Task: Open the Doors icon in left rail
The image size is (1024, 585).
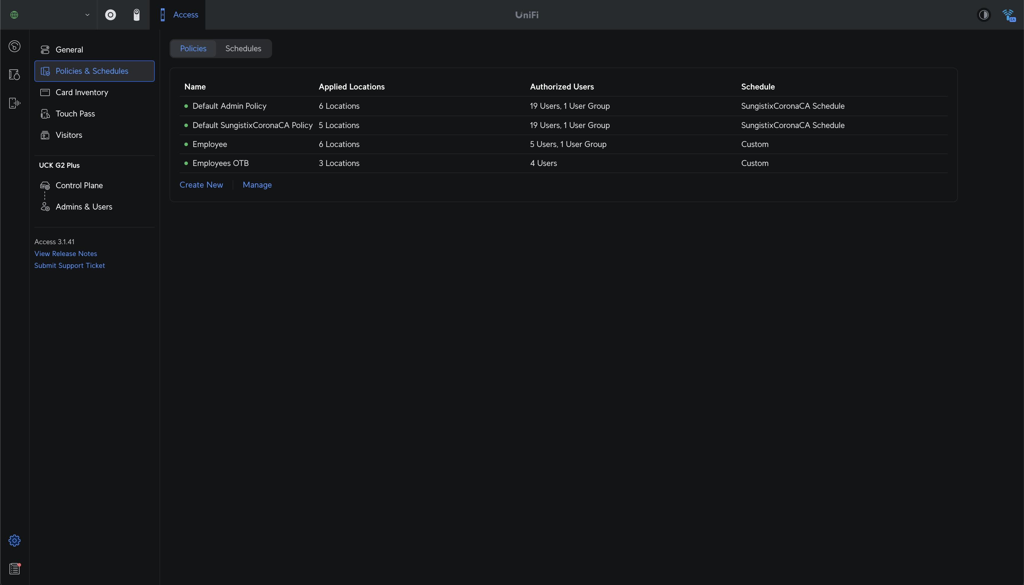Action: (15, 74)
